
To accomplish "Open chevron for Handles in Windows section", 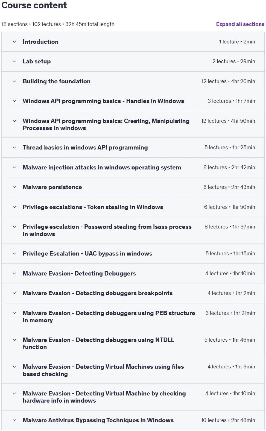I will 14,101.
